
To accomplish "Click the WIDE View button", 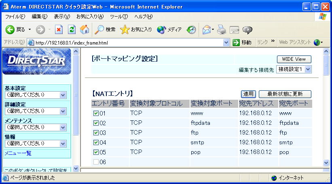I will [294, 59].
